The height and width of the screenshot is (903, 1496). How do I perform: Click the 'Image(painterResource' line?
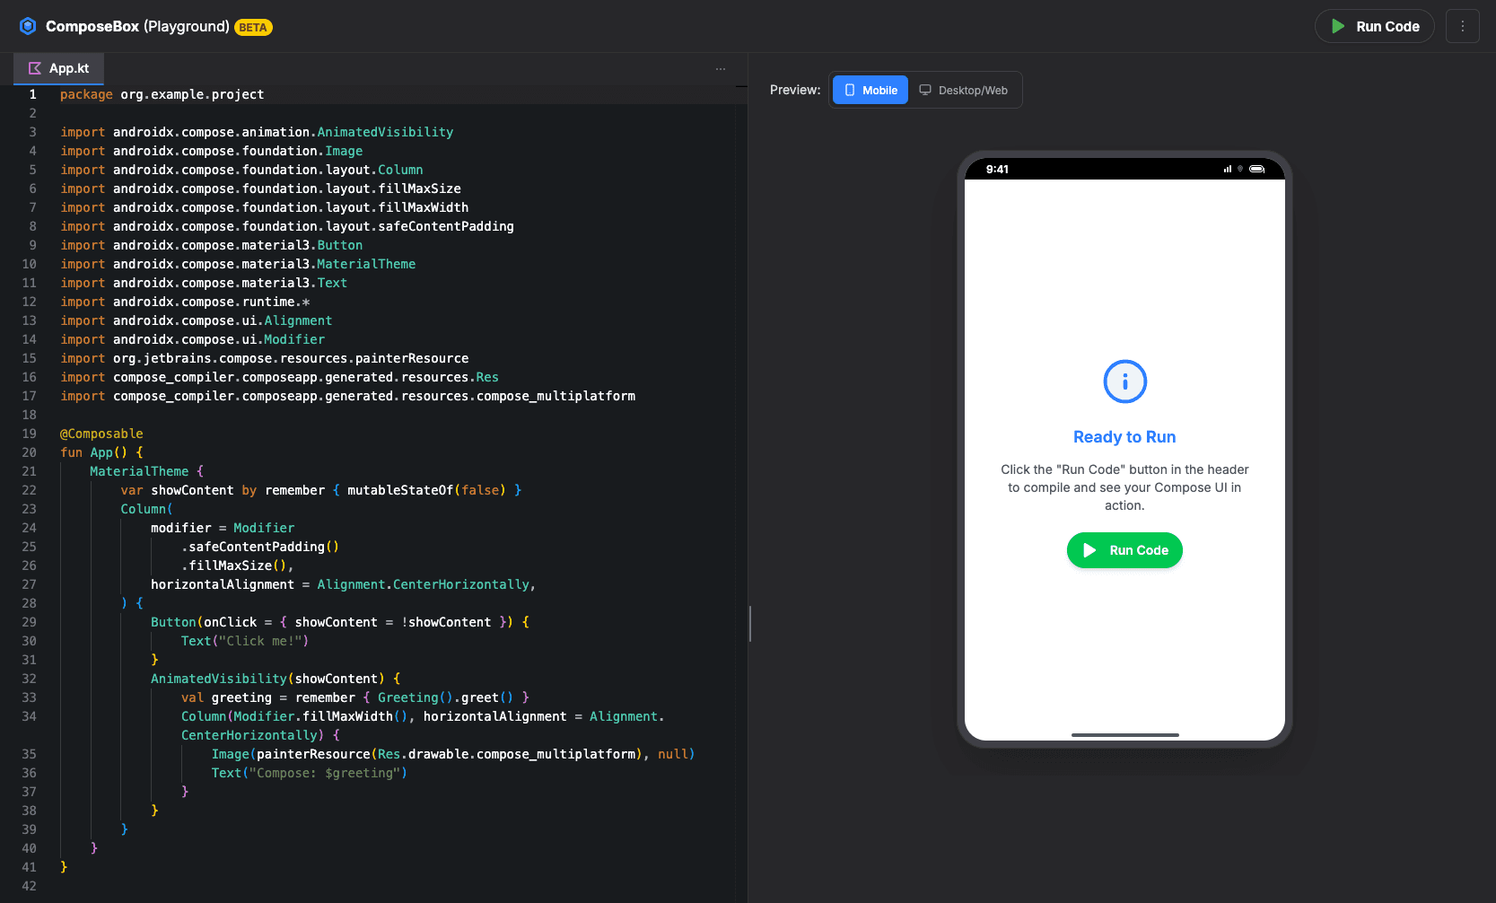[453, 754]
